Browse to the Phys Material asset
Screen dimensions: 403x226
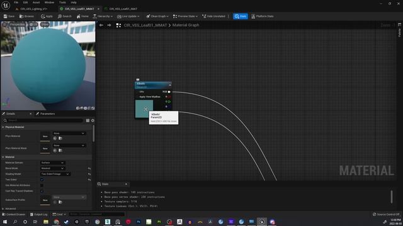pyautogui.click(x=60, y=138)
